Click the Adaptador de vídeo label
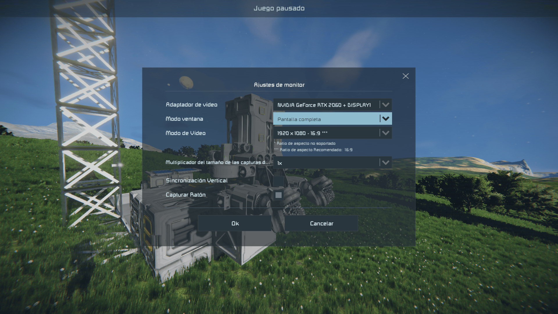The width and height of the screenshot is (558, 314). click(x=192, y=105)
